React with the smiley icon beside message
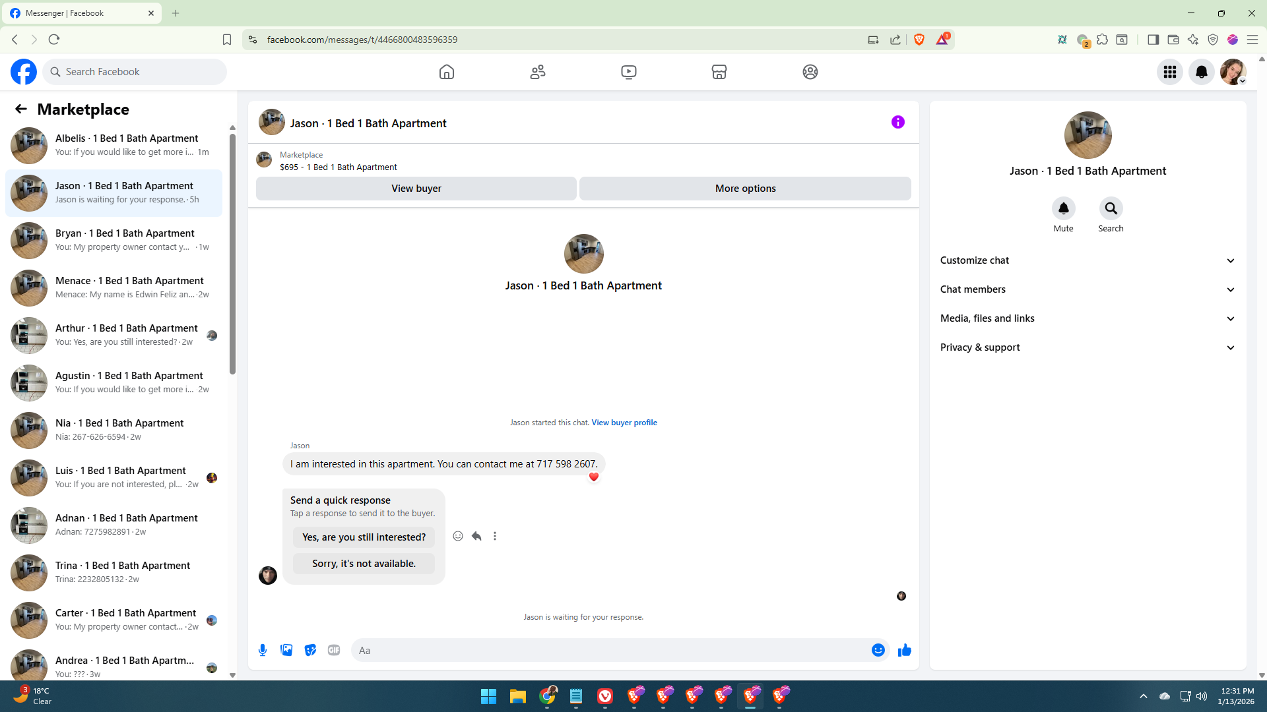Screen dimensions: 1267x712 point(458,536)
